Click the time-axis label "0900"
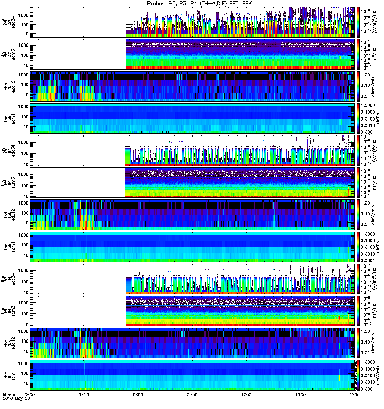Screen dimensions: 384x409 click(192, 394)
